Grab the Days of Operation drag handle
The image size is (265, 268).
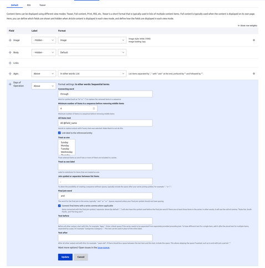tap(10, 84)
